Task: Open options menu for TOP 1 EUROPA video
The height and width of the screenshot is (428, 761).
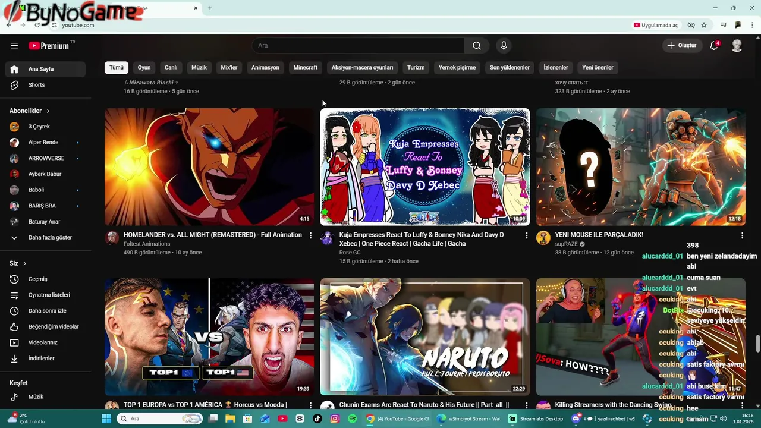Action: (310, 405)
